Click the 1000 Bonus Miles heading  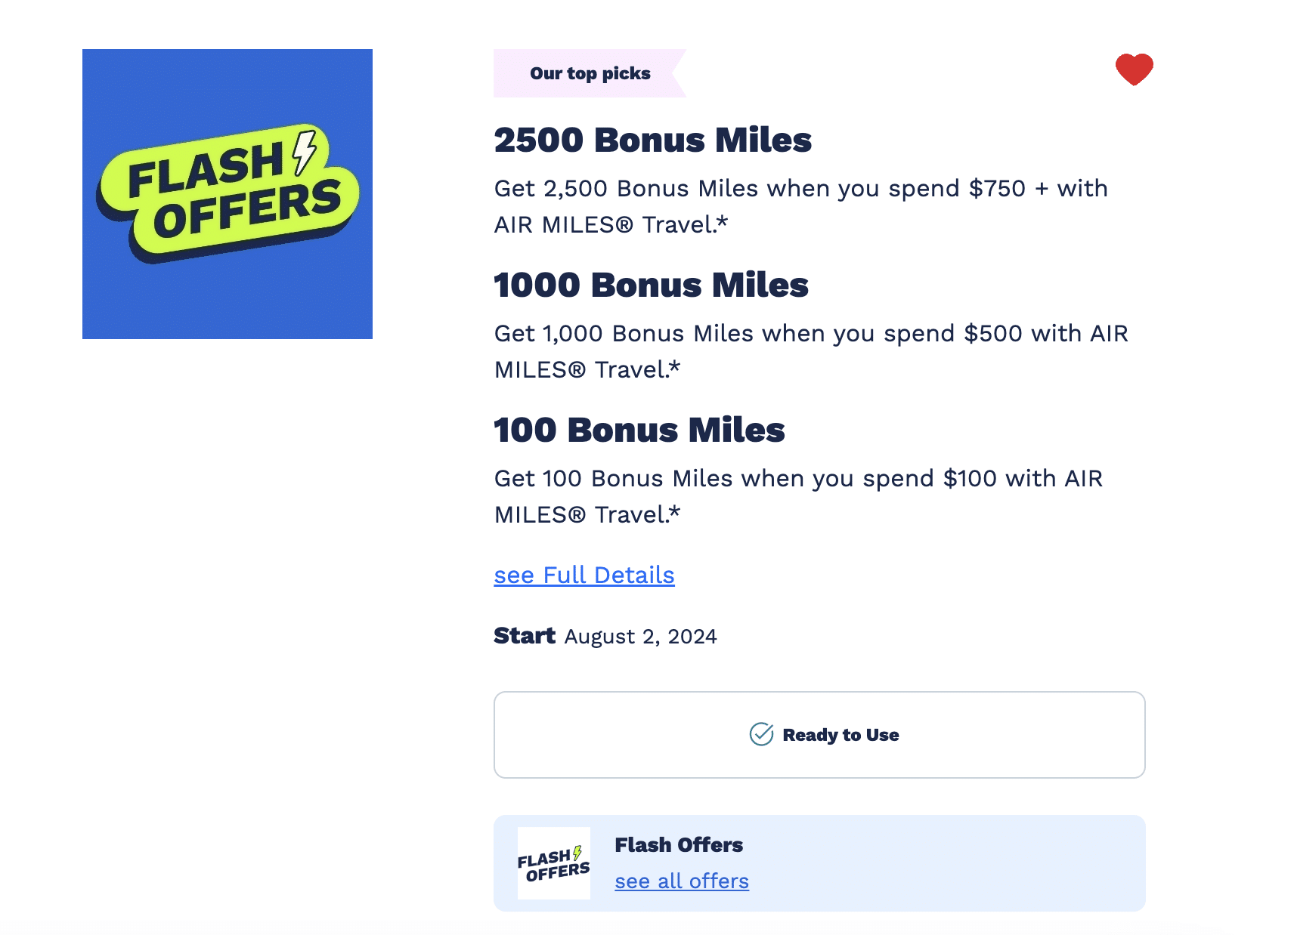tap(651, 285)
